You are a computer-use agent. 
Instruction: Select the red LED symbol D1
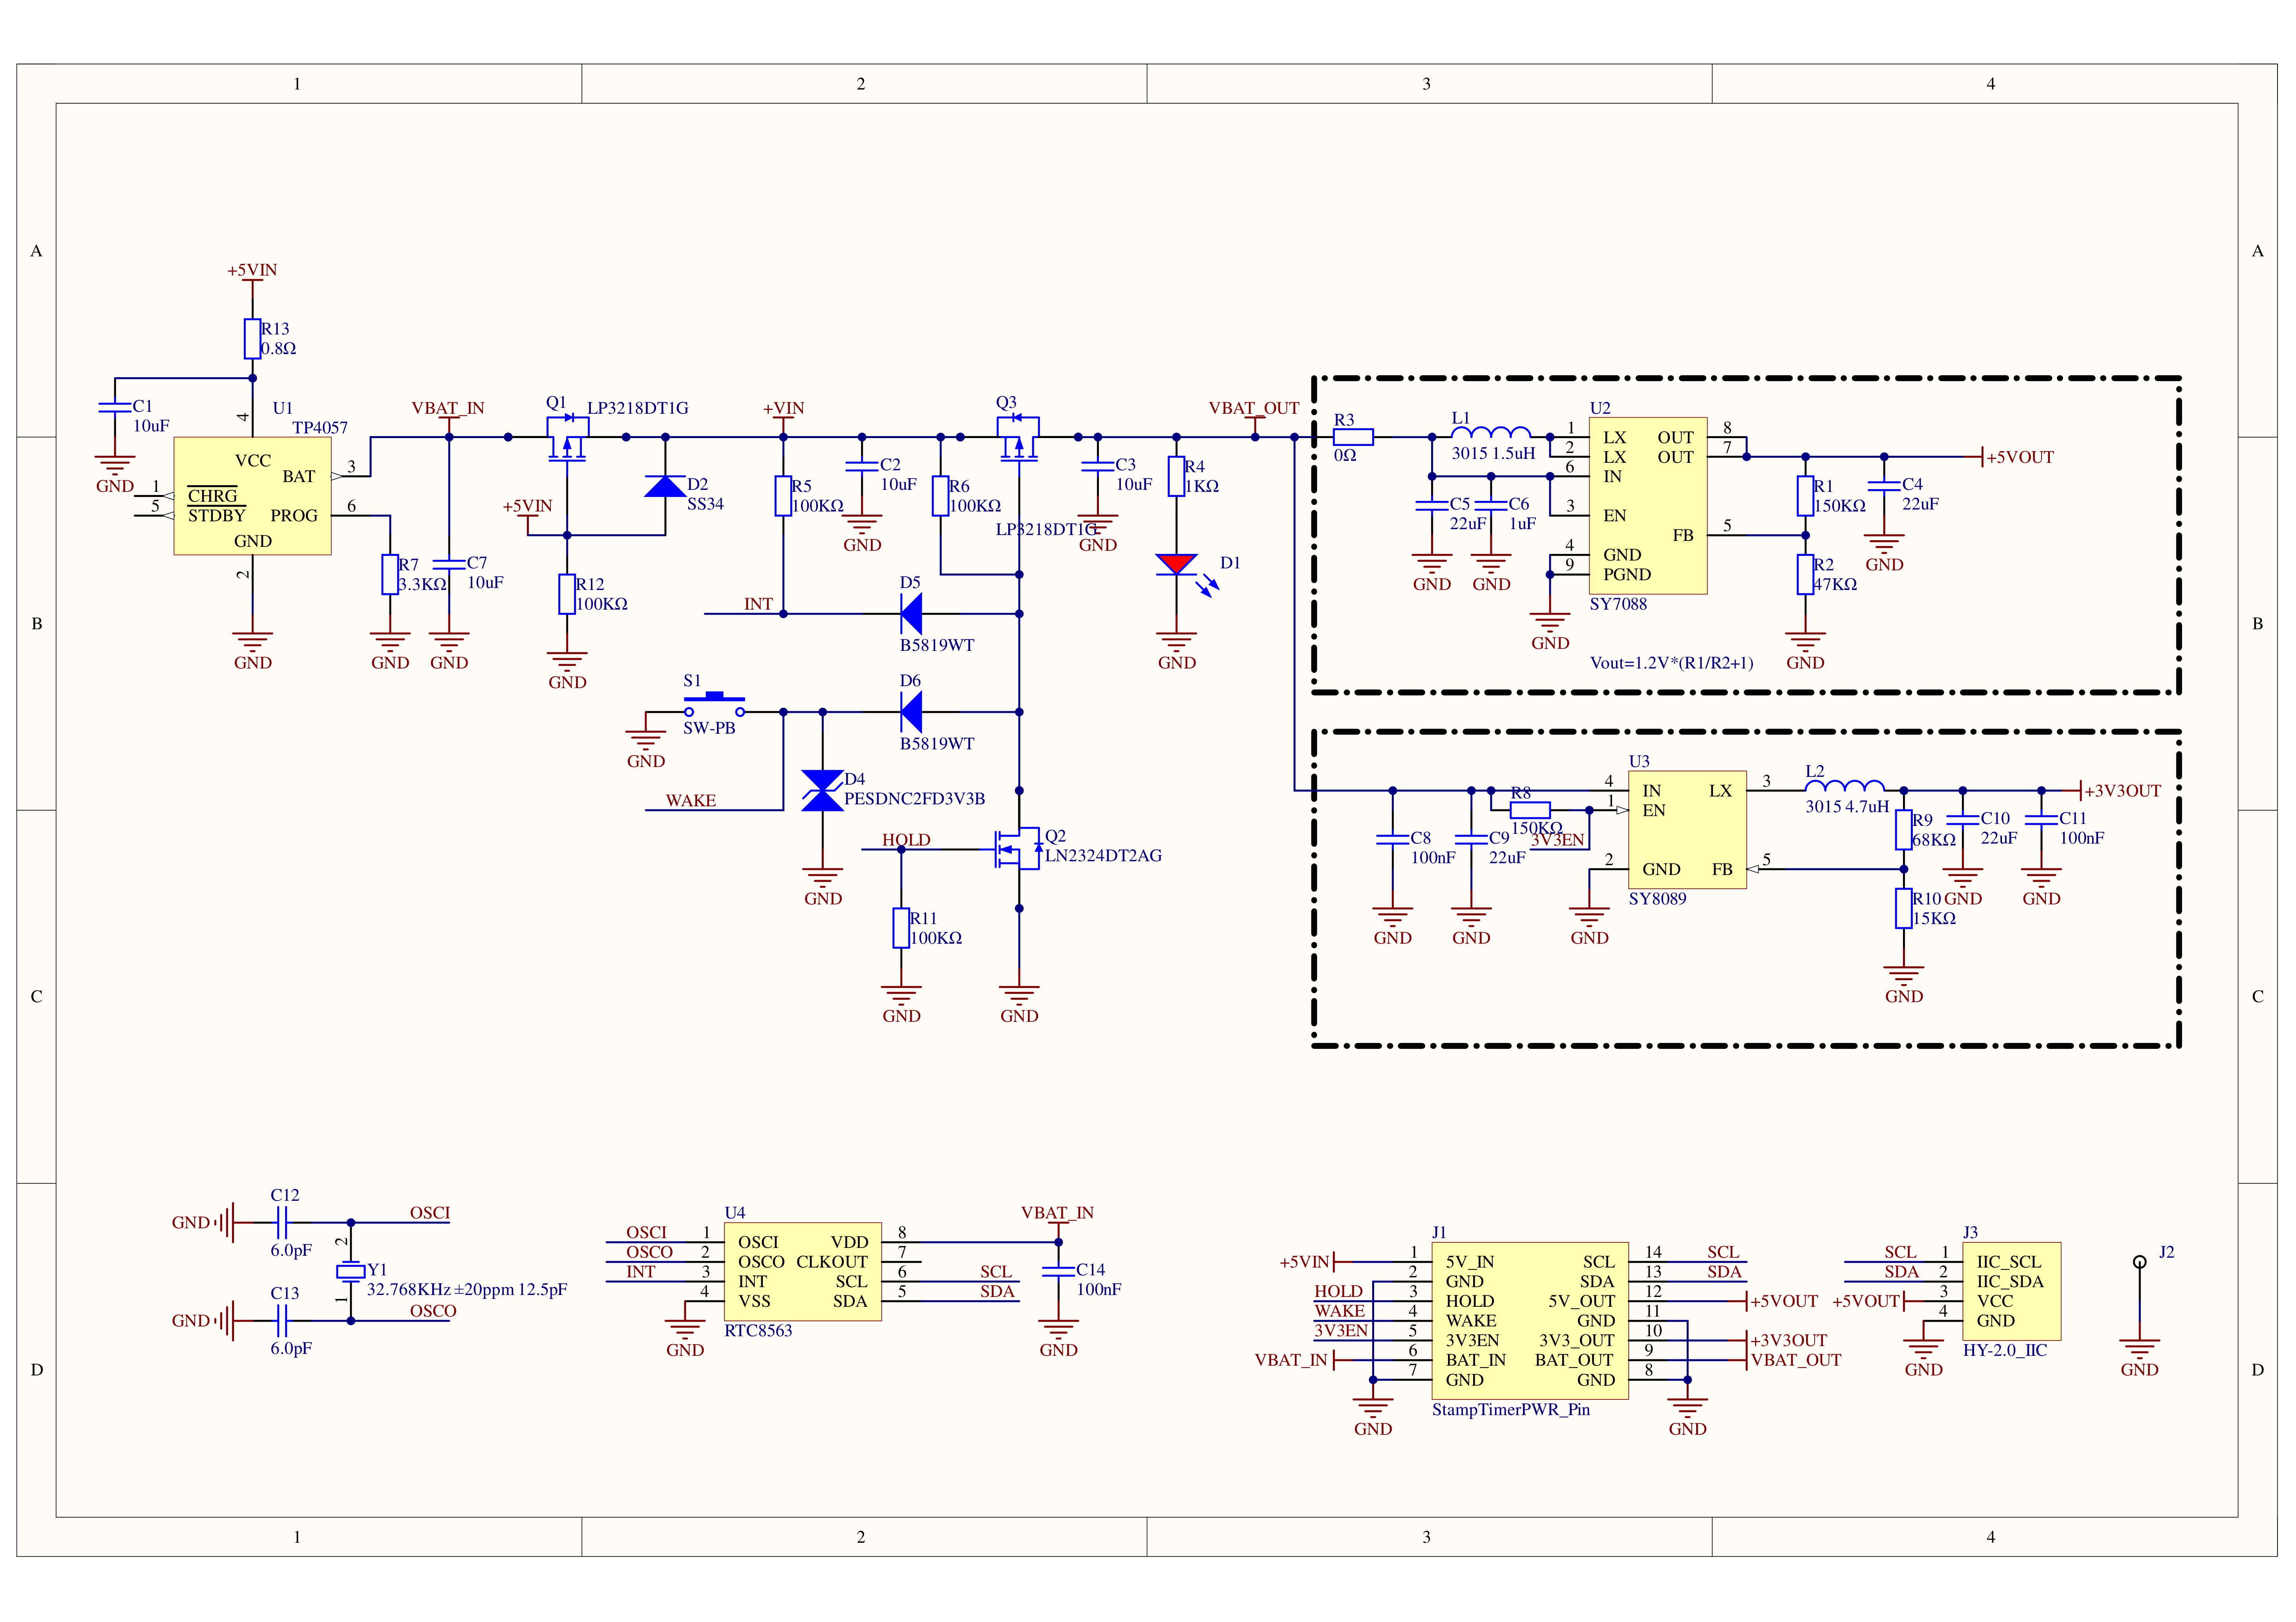(1177, 565)
